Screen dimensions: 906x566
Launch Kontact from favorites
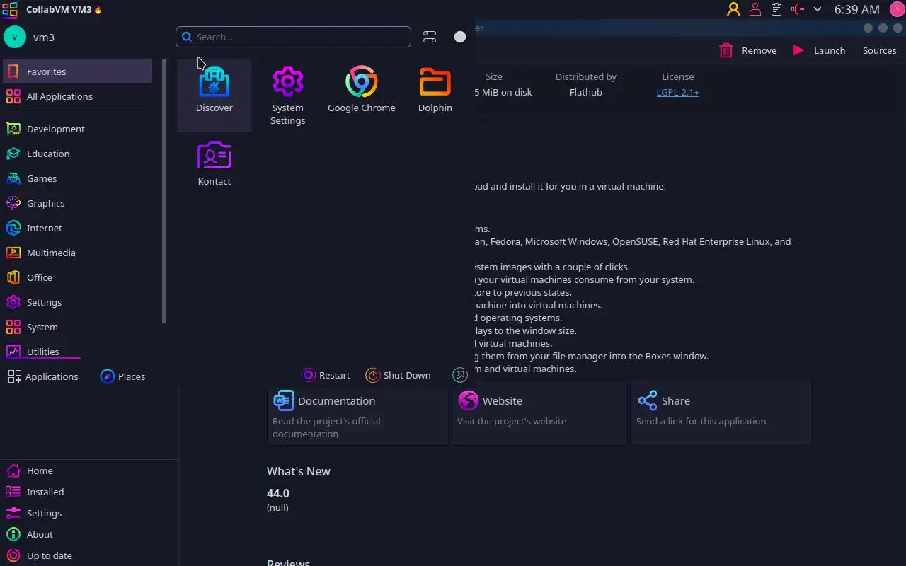(214, 163)
